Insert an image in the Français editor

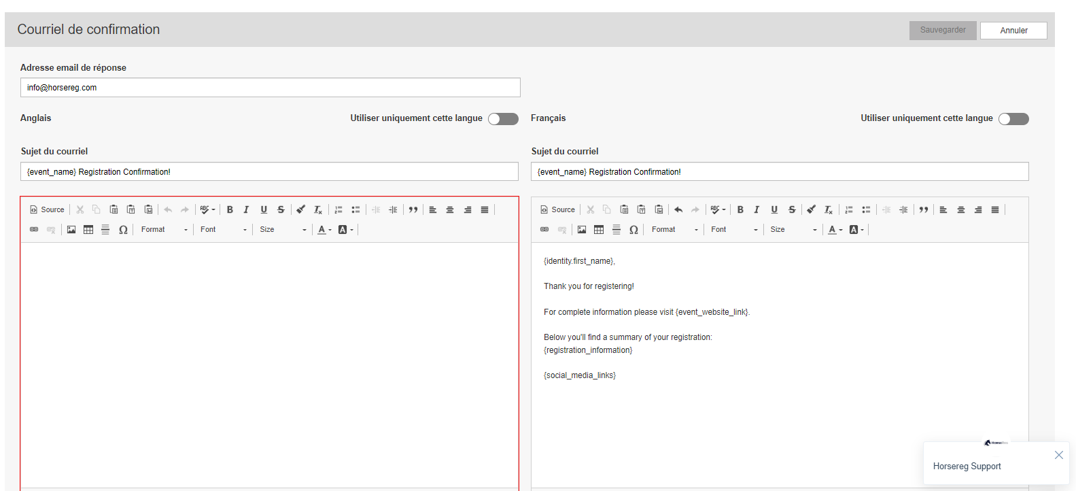coord(582,230)
